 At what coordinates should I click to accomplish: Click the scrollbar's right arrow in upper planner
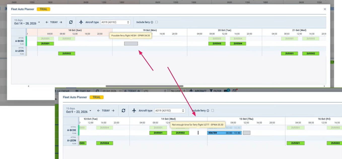pyautogui.click(x=324, y=86)
